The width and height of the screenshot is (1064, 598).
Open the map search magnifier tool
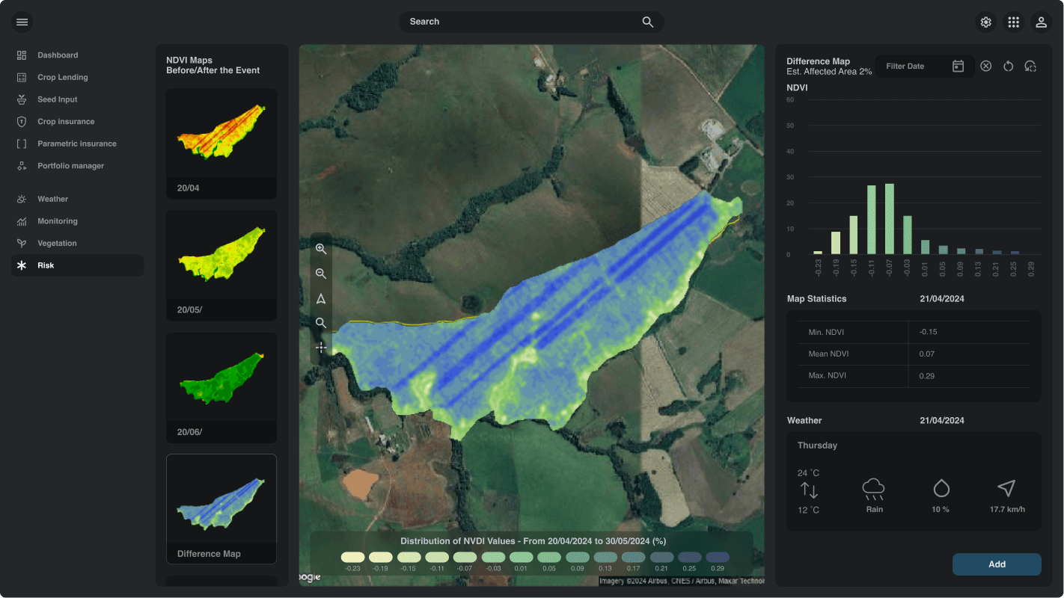321,322
